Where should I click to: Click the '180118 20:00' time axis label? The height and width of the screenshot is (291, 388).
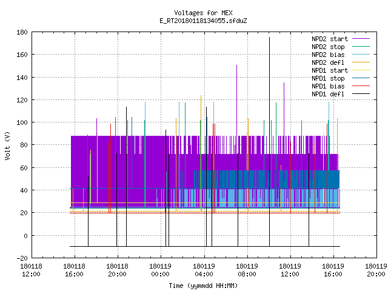(117, 270)
